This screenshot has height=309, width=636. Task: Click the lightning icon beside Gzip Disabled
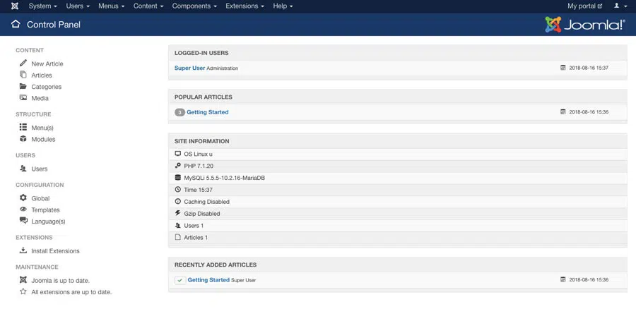tap(177, 213)
